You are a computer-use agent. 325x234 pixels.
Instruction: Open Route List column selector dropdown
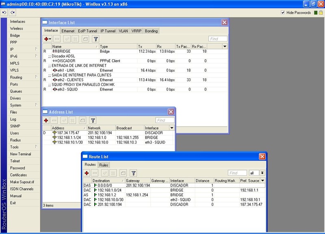click(x=262, y=180)
